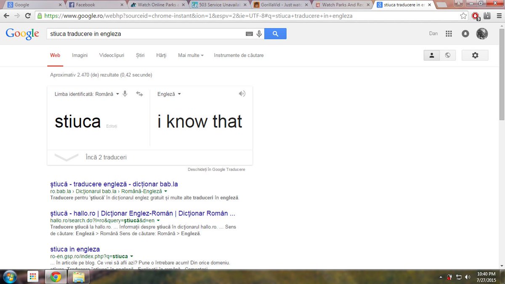Viewport: 505px width, 284px height.
Task: Open bab.la result dropdown arrow
Action: 166,191
